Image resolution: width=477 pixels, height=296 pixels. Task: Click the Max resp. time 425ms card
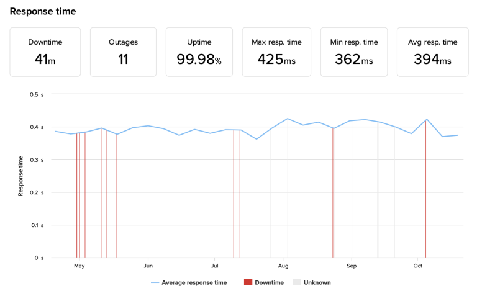[276, 52]
